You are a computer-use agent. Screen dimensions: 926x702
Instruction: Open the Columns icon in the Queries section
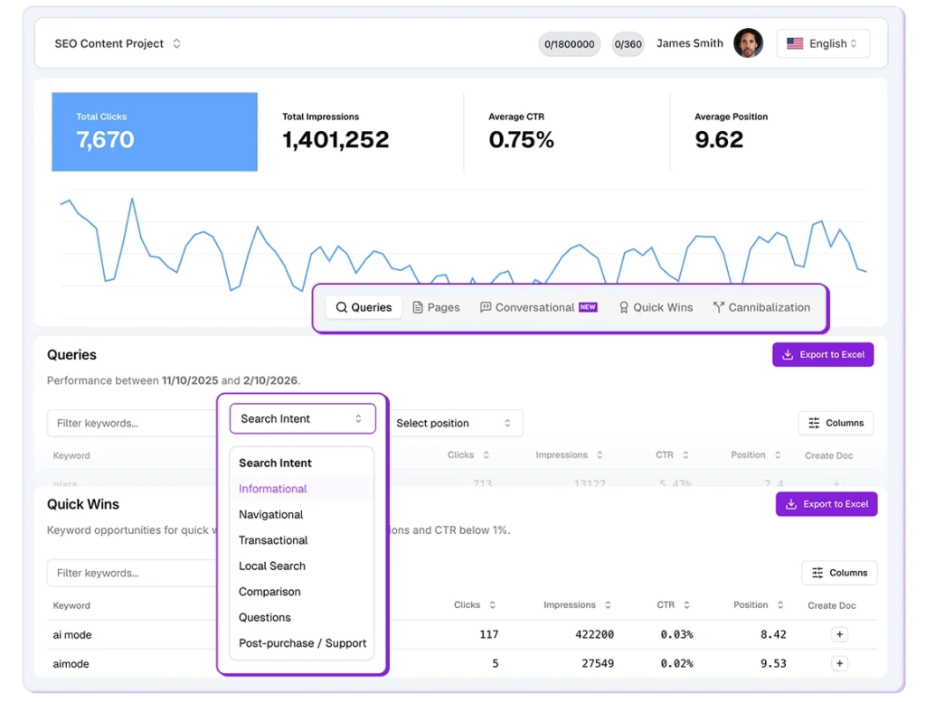pyautogui.click(x=812, y=423)
